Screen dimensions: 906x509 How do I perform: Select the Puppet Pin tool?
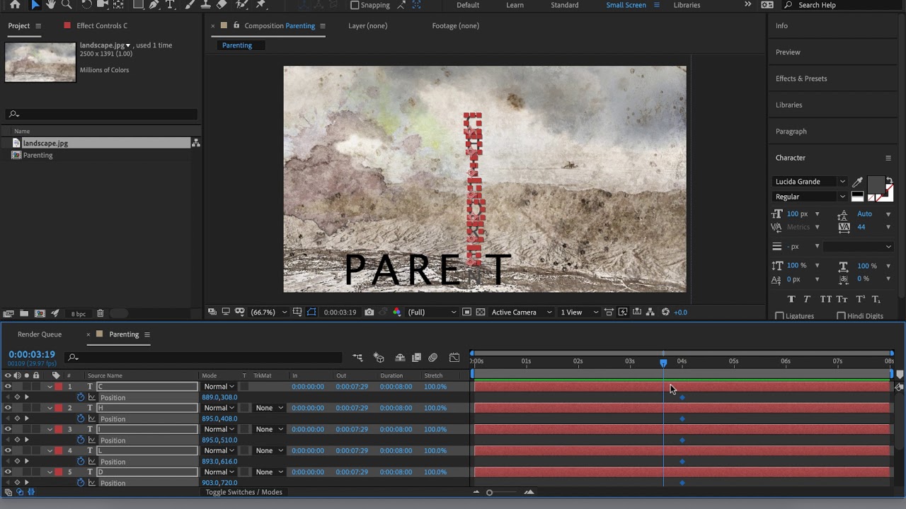pyautogui.click(x=260, y=5)
